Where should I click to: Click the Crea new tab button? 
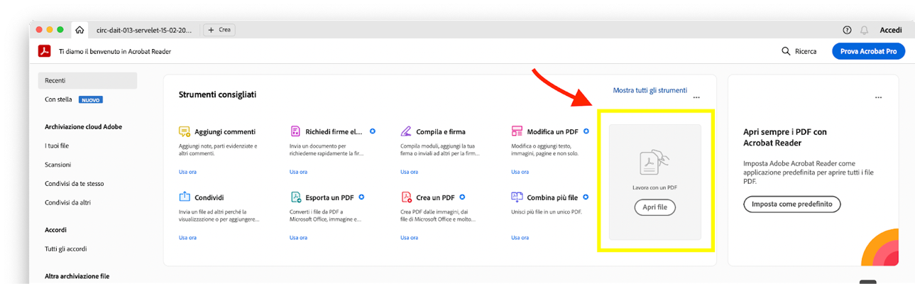pos(219,30)
